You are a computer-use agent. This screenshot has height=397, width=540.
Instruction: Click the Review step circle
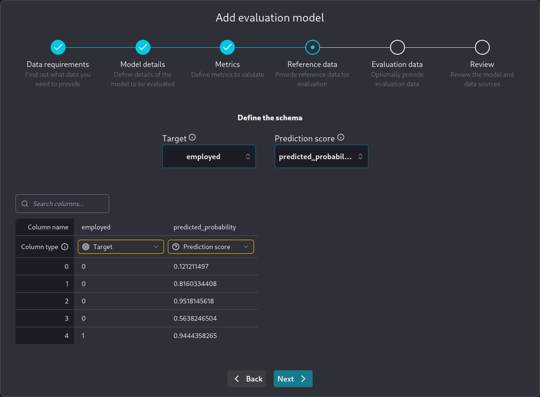tap(482, 47)
